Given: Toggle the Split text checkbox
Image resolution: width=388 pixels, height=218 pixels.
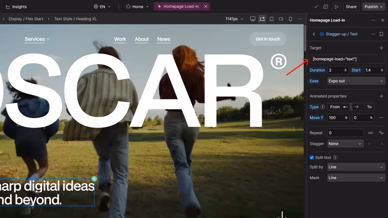Looking at the screenshot, I should pyautogui.click(x=312, y=157).
